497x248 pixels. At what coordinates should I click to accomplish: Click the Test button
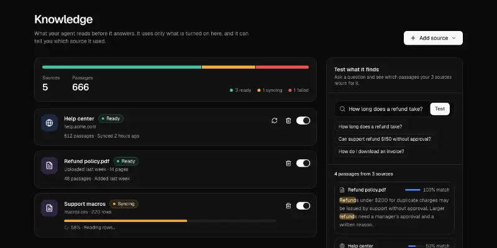[x=440, y=109]
